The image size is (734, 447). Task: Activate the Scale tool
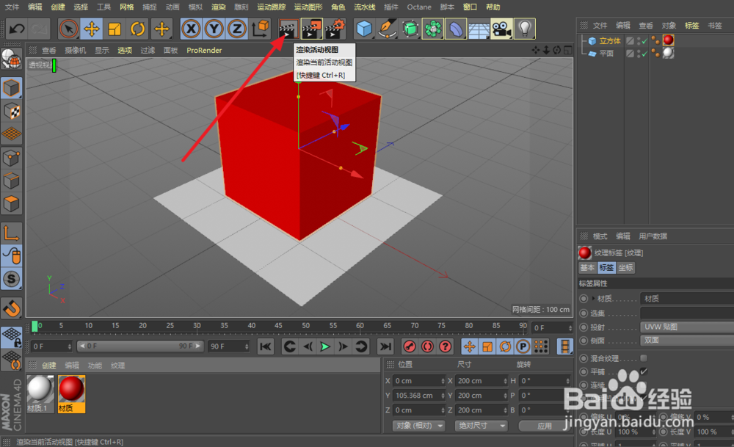pyautogui.click(x=115, y=29)
